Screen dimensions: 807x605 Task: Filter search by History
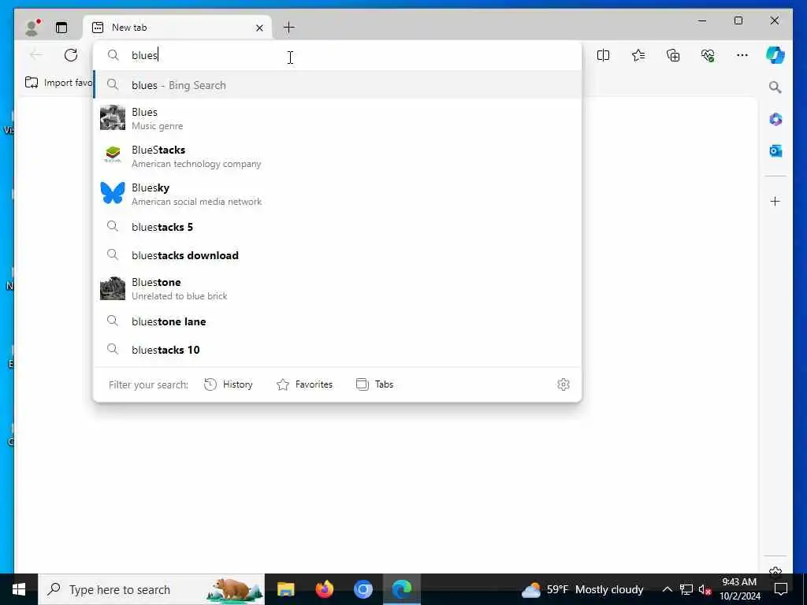(228, 384)
